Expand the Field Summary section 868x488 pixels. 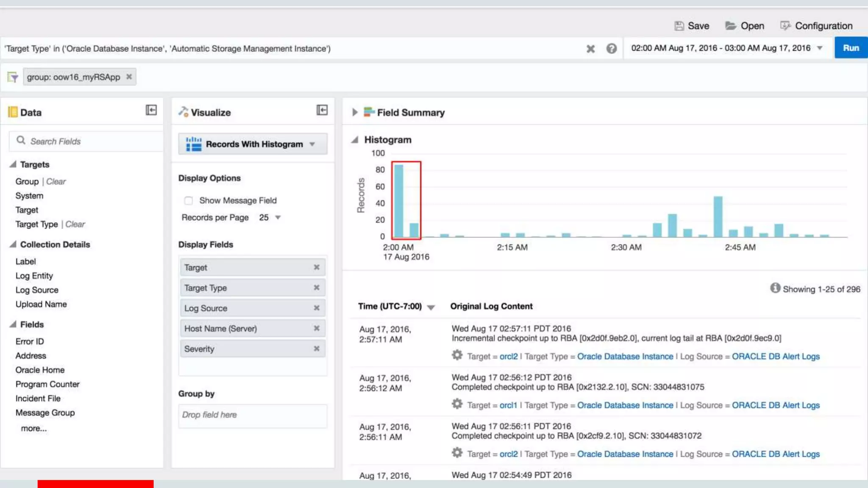[355, 112]
